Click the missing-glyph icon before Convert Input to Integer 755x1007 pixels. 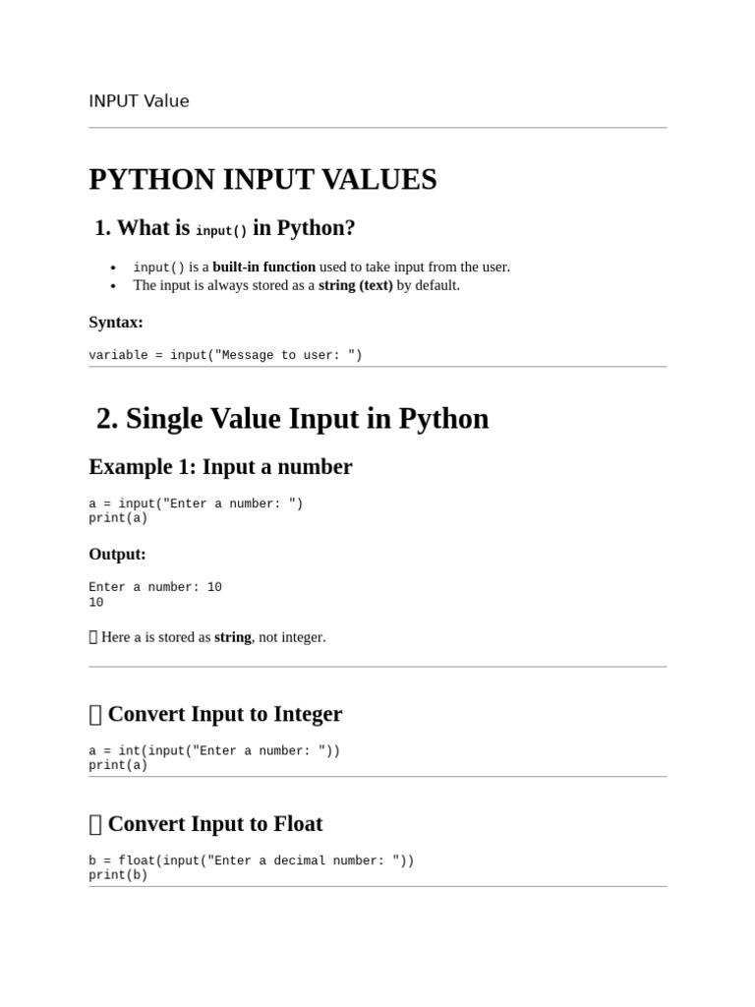tap(94, 715)
